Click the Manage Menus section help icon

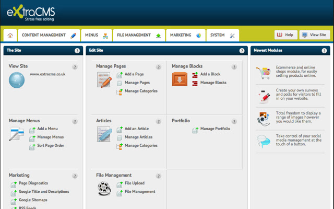point(75,122)
